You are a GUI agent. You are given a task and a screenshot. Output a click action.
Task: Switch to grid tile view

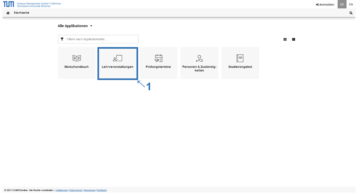pyautogui.click(x=285, y=39)
